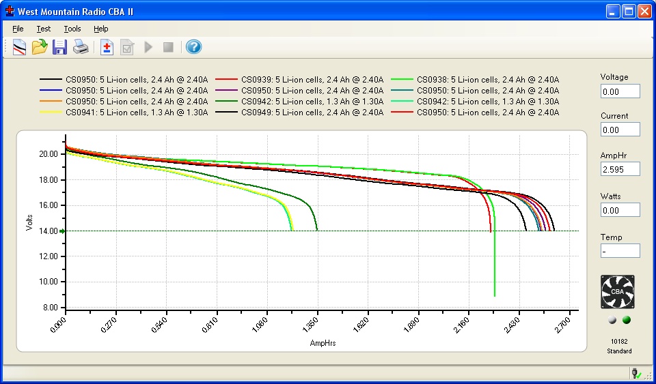Click the light green CS0942 line swatch
The image size is (656, 384).
point(402,102)
